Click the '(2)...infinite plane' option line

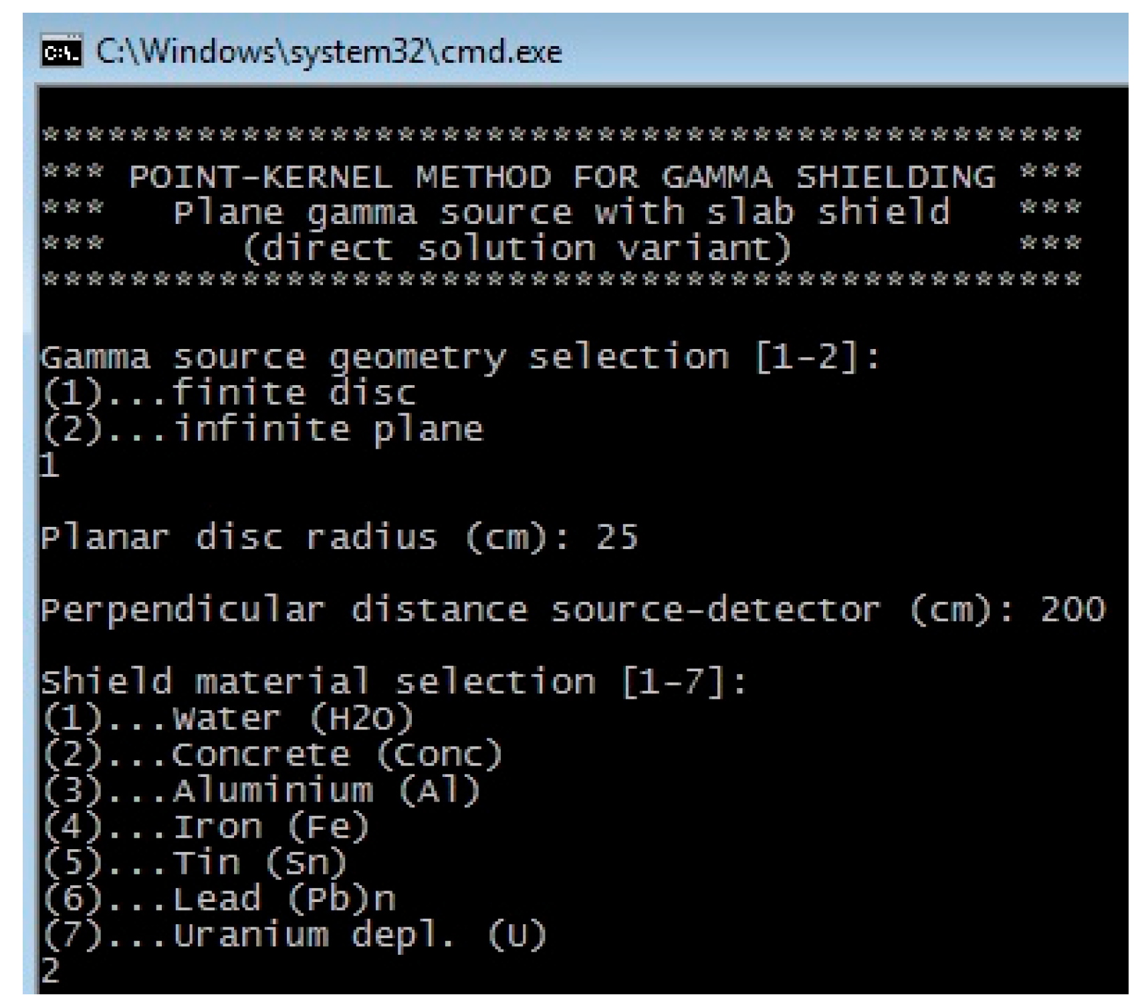pyautogui.click(x=262, y=429)
